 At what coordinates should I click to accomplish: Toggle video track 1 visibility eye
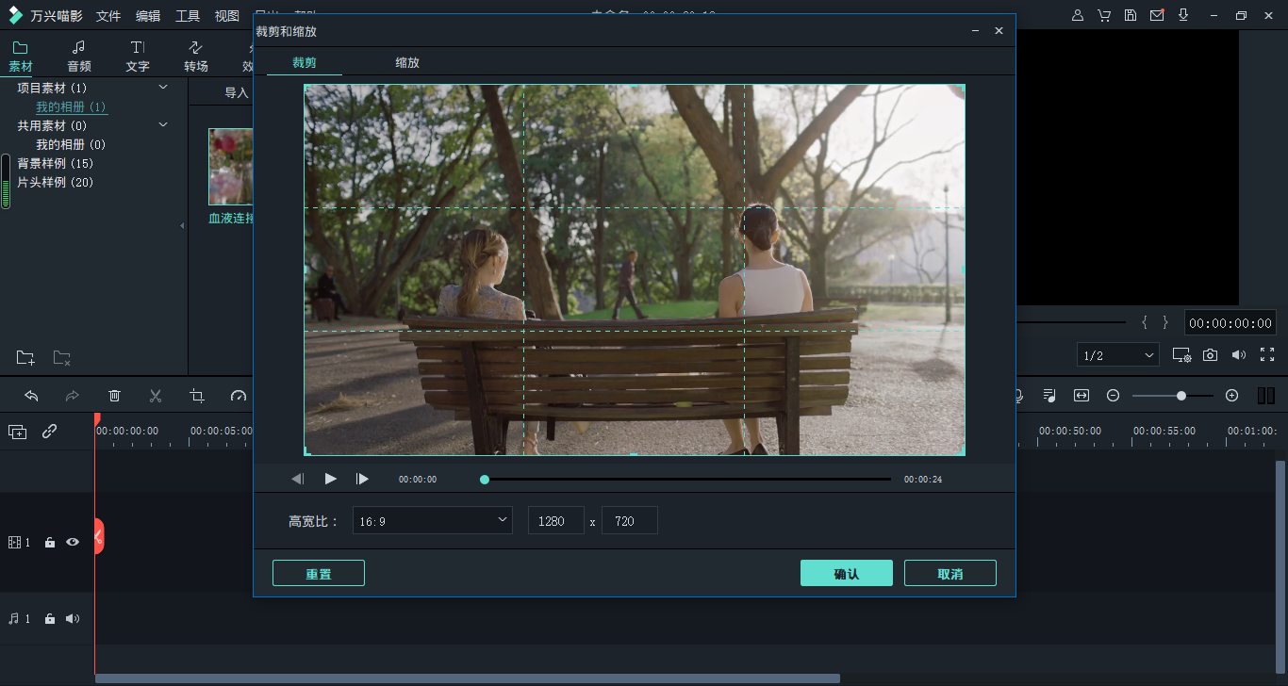[x=73, y=542]
